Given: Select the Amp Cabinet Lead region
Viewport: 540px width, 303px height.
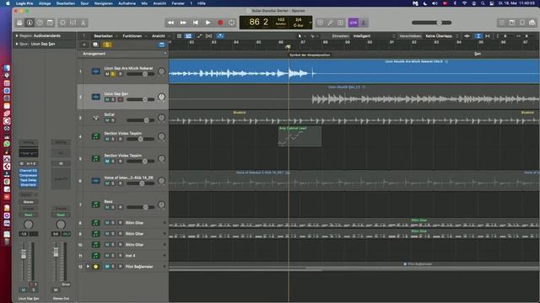Looking at the screenshot, I should pyautogui.click(x=300, y=136).
